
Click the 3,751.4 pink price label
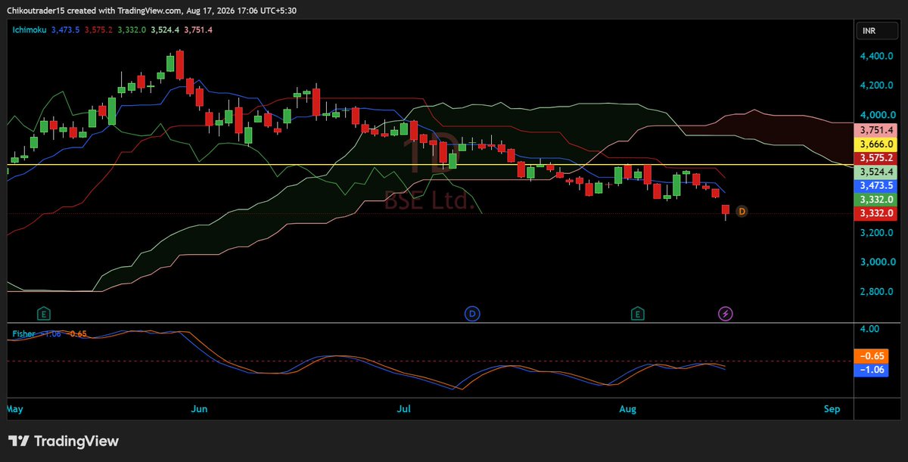(x=875, y=130)
